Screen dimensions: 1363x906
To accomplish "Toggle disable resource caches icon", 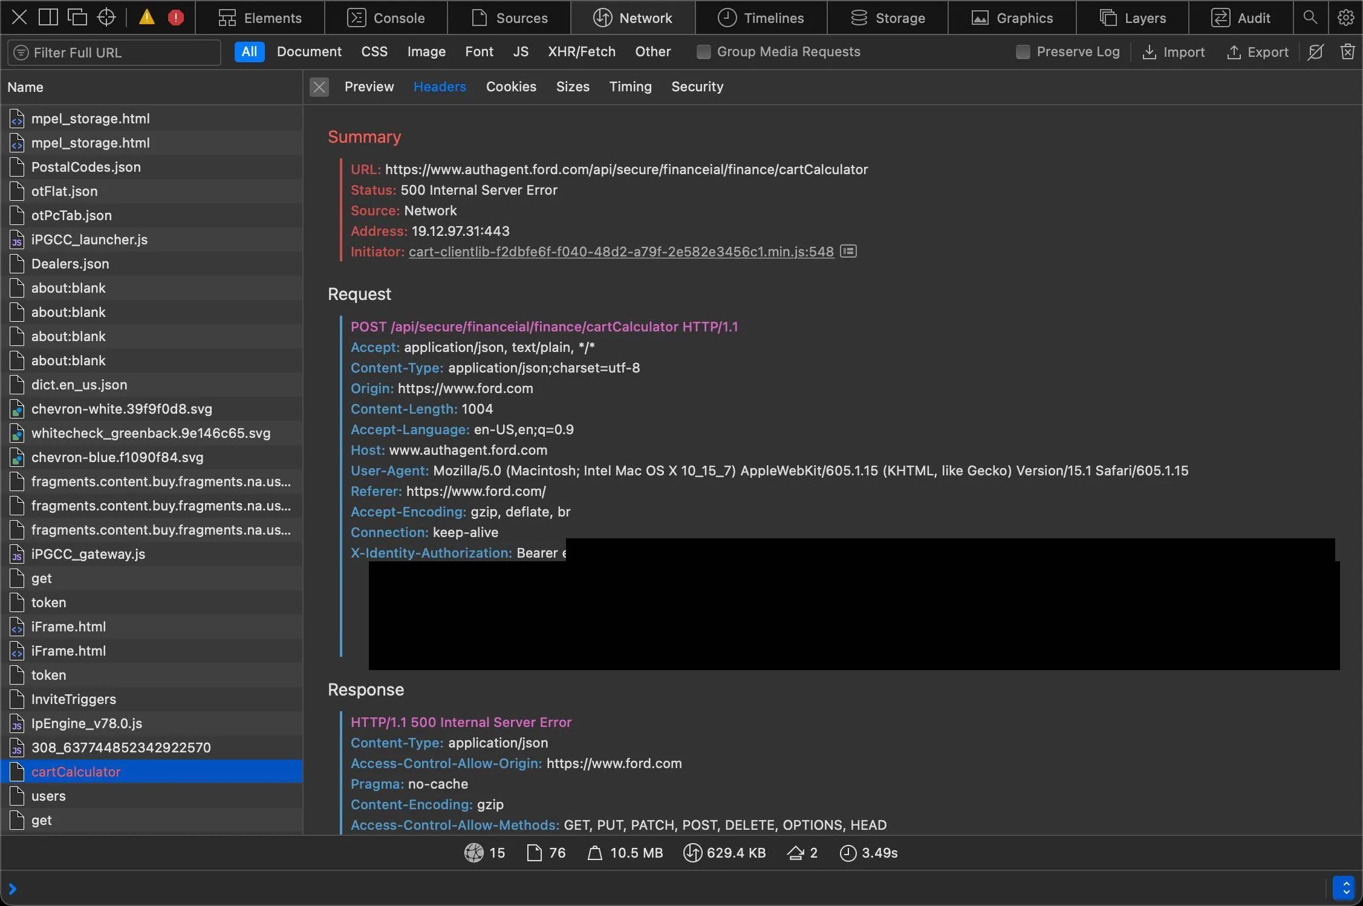I will click(x=1316, y=52).
